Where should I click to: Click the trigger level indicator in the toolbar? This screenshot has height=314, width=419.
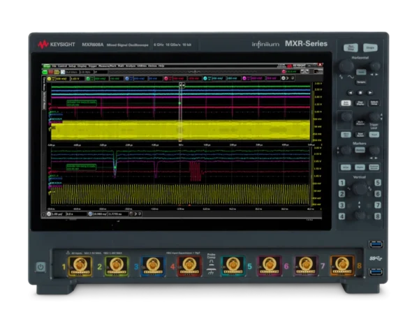291,72
